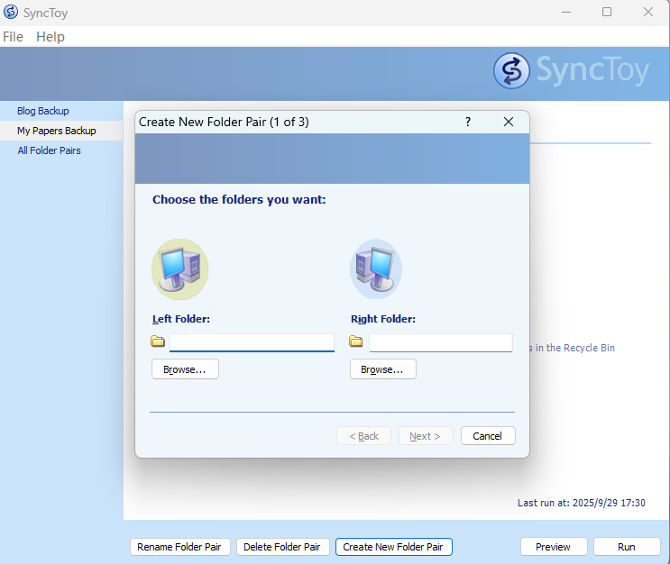Click the folder icon beside the Left Folder field
This screenshot has width=670, height=564.
(x=158, y=341)
